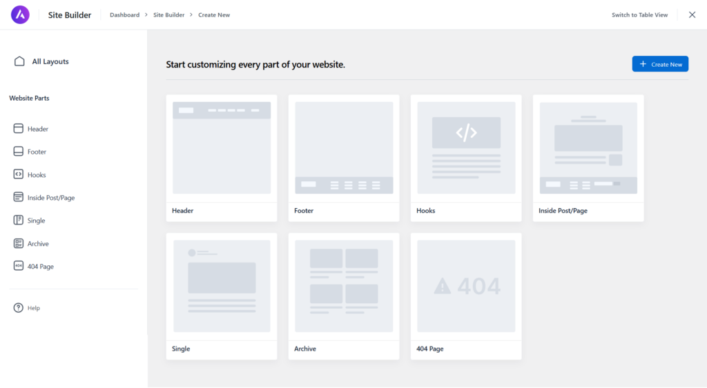Click the Hooks code icon in sidebar
Image resolution: width=707 pixels, height=388 pixels.
click(18, 174)
